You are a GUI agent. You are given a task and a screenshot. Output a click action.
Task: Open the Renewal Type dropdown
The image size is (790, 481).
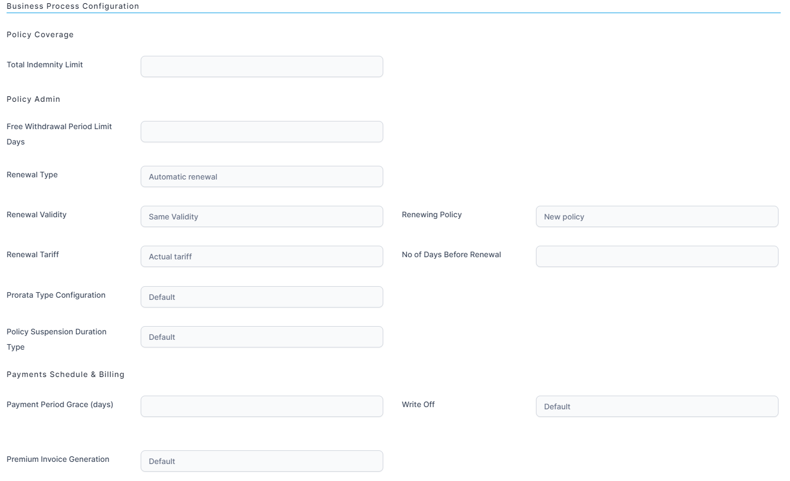[262, 177]
